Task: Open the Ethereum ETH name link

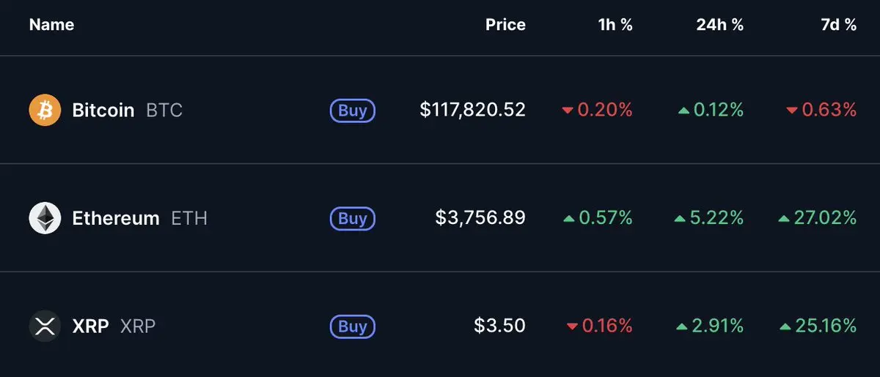Action: click(x=139, y=218)
